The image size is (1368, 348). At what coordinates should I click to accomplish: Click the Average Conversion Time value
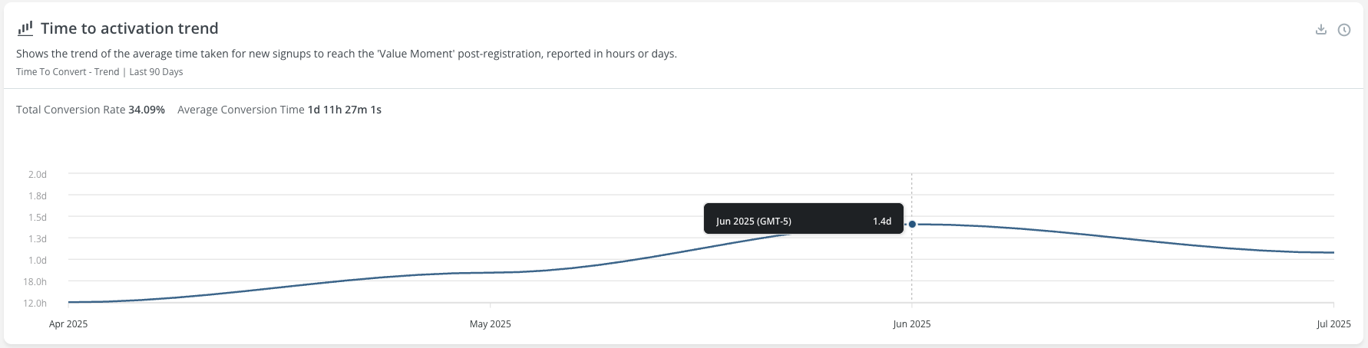click(x=345, y=110)
